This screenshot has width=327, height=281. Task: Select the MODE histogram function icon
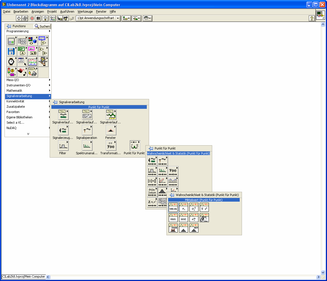pyautogui.click(x=173, y=228)
